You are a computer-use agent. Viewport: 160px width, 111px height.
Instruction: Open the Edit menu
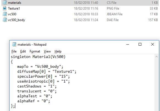[23, 51]
